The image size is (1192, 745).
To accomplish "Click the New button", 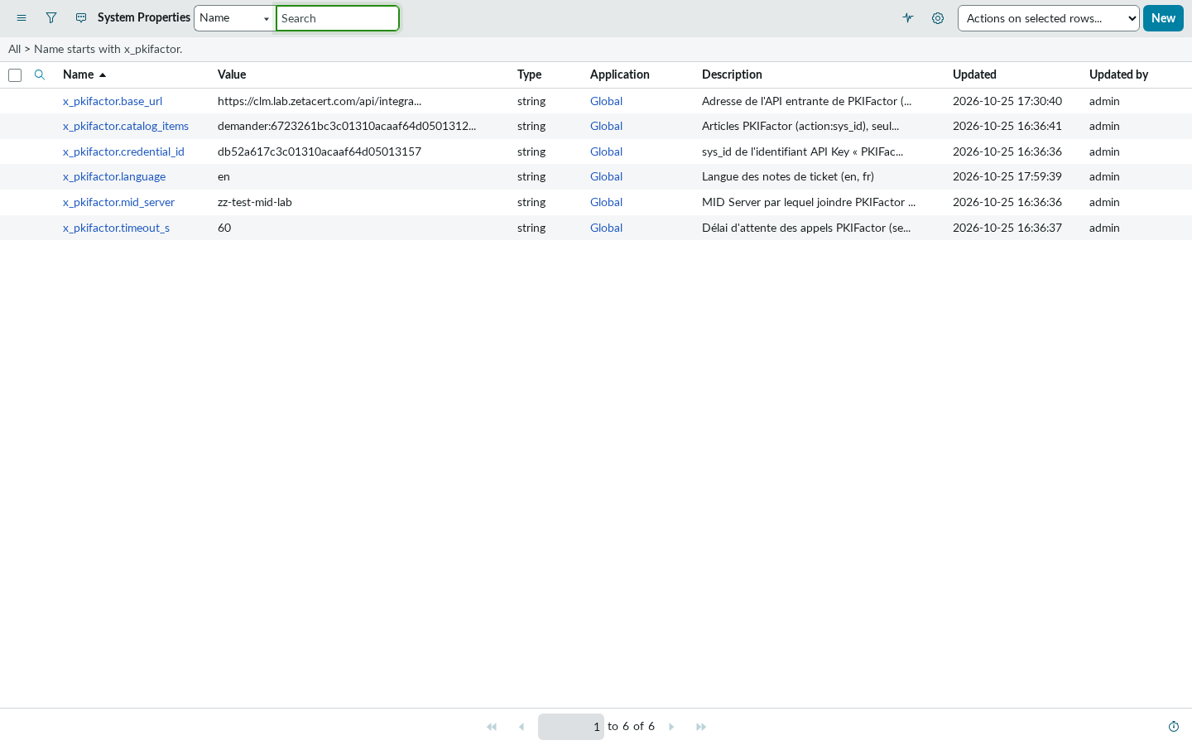I will (1163, 18).
